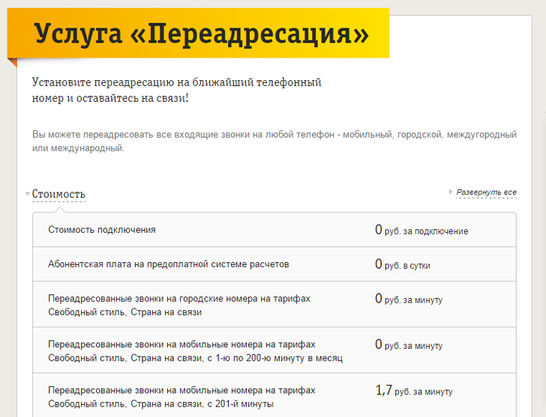Click the 1,7 руб. за минуту price
This screenshot has width=546, height=417.
tap(413, 391)
